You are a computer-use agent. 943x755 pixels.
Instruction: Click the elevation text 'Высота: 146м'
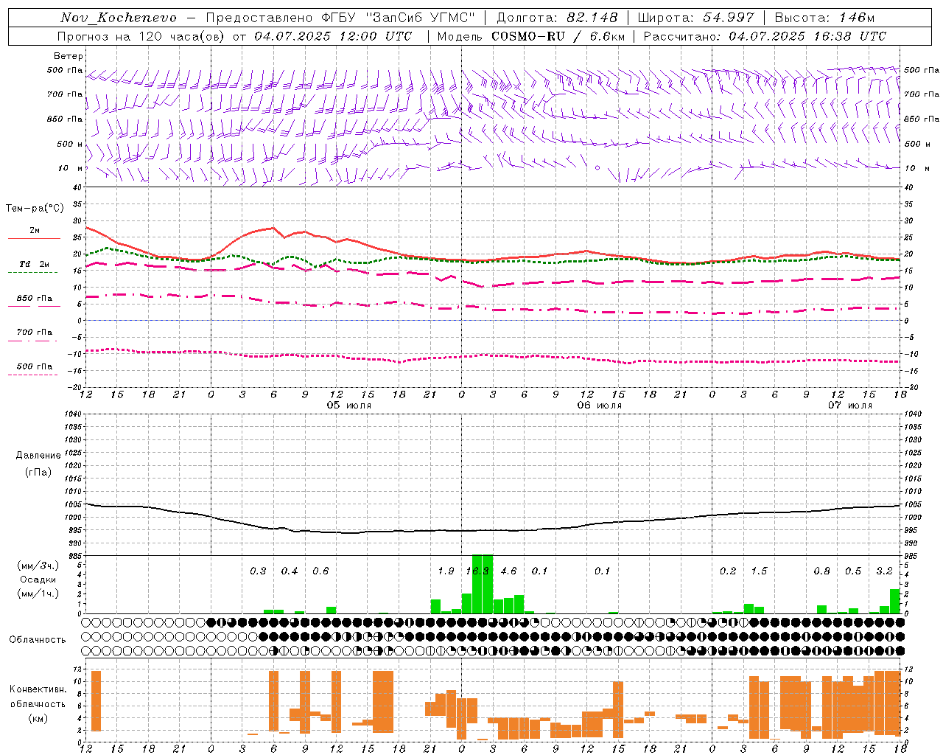tap(824, 18)
